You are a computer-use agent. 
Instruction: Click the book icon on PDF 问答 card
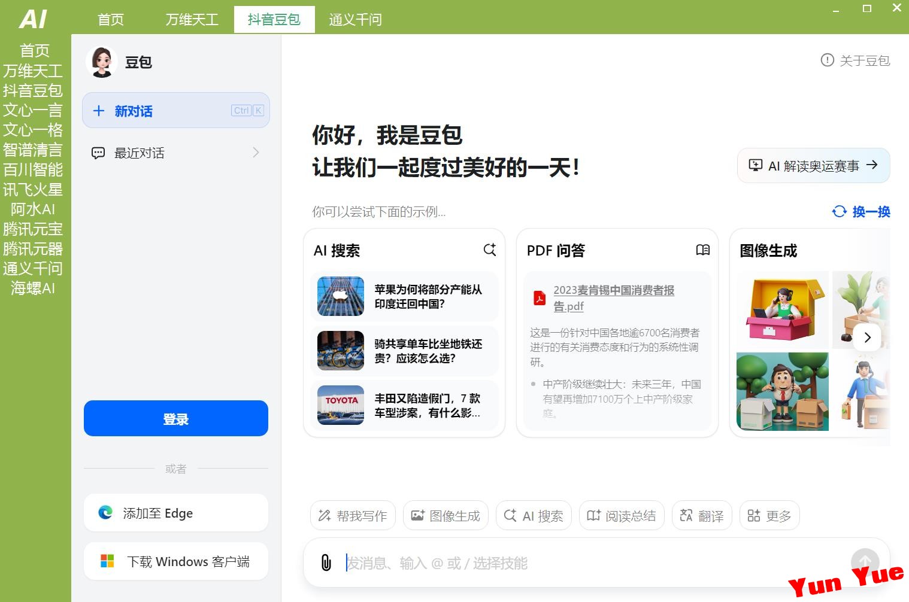tap(703, 250)
